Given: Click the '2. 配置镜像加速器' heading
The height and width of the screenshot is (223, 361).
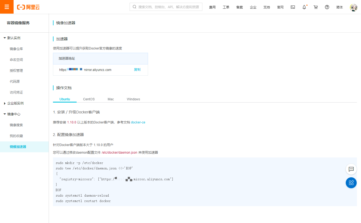Looking at the screenshot, I should [68, 135].
